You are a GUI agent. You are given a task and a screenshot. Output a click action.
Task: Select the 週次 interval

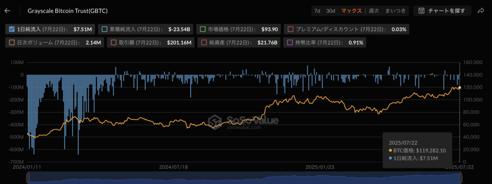374,11
